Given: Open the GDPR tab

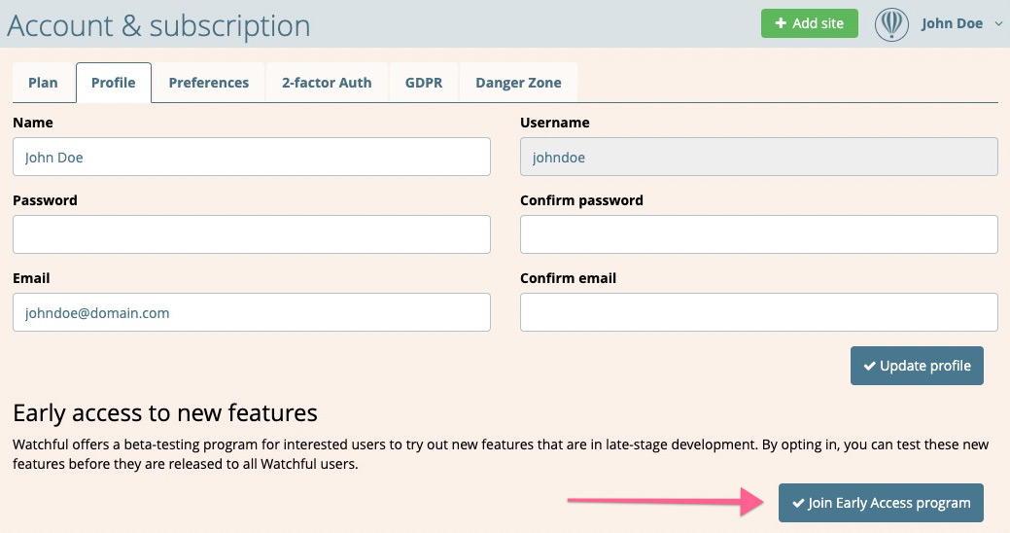Looking at the screenshot, I should click(424, 83).
